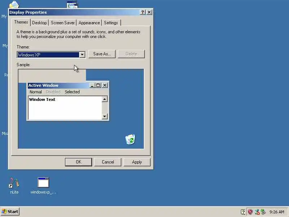Open the Appearance tab
This screenshot has height=217, width=289.
click(89, 23)
